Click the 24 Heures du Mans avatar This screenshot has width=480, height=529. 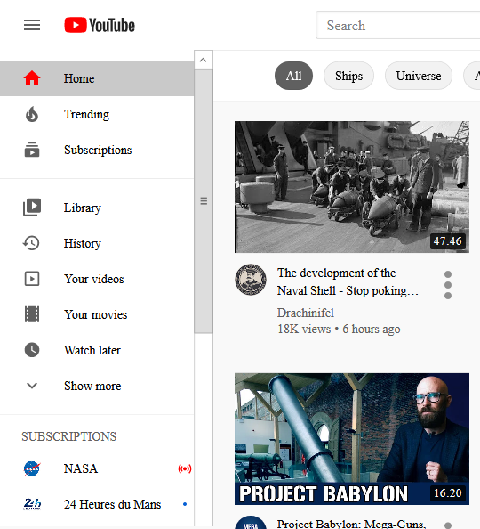tap(32, 504)
